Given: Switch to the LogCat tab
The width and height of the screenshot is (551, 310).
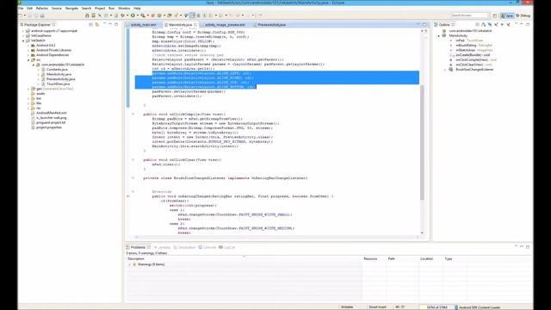Looking at the screenshot, I should pyautogui.click(x=227, y=247).
